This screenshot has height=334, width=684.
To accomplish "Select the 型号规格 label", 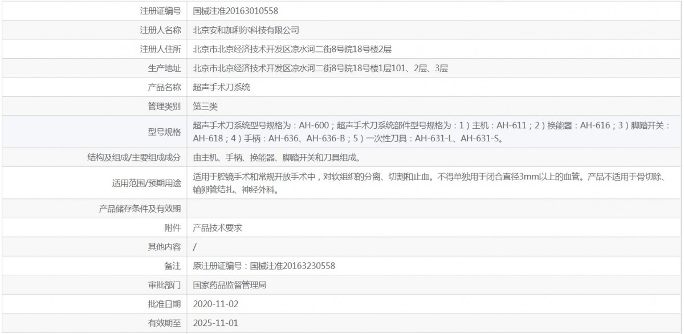I will [164, 132].
